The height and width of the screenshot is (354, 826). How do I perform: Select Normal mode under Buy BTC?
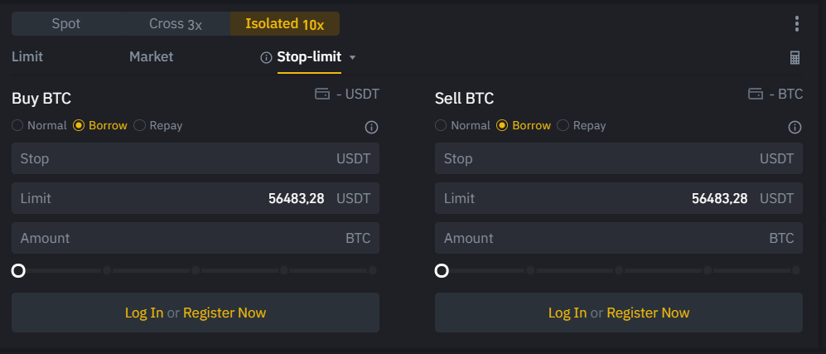click(x=18, y=126)
